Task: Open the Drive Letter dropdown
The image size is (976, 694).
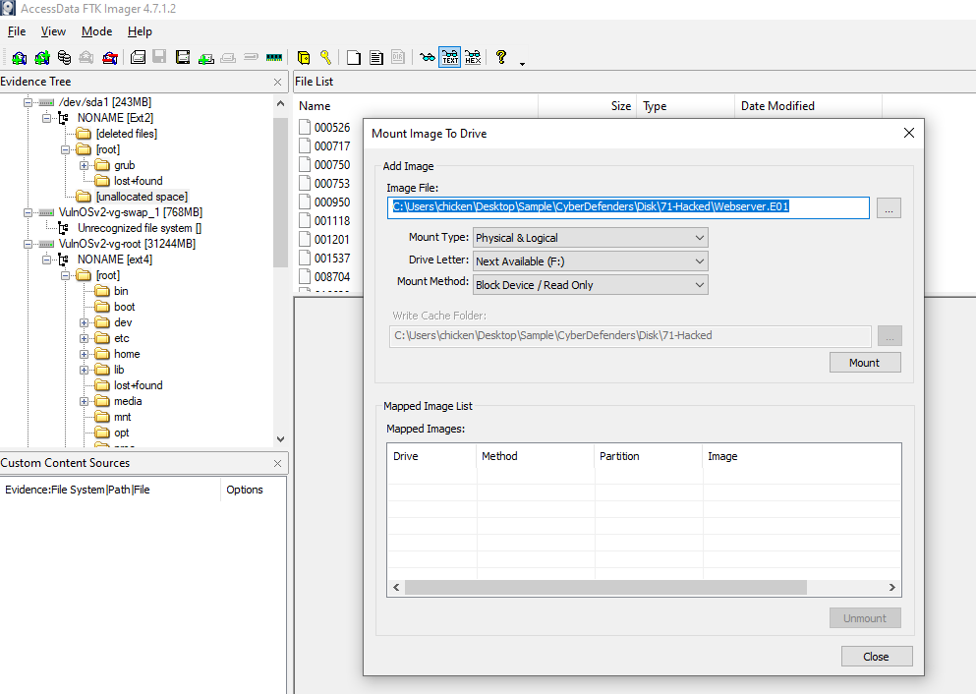Action: (x=590, y=261)
